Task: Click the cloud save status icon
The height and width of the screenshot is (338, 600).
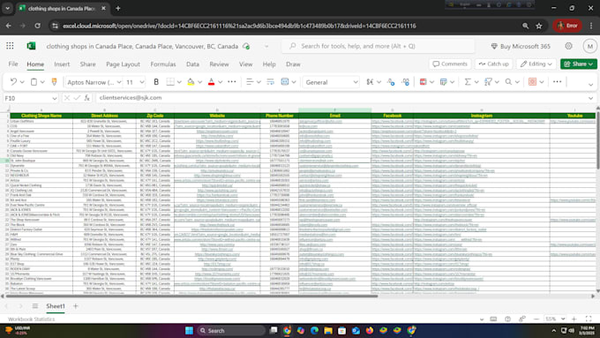Action: coord(246,46)
